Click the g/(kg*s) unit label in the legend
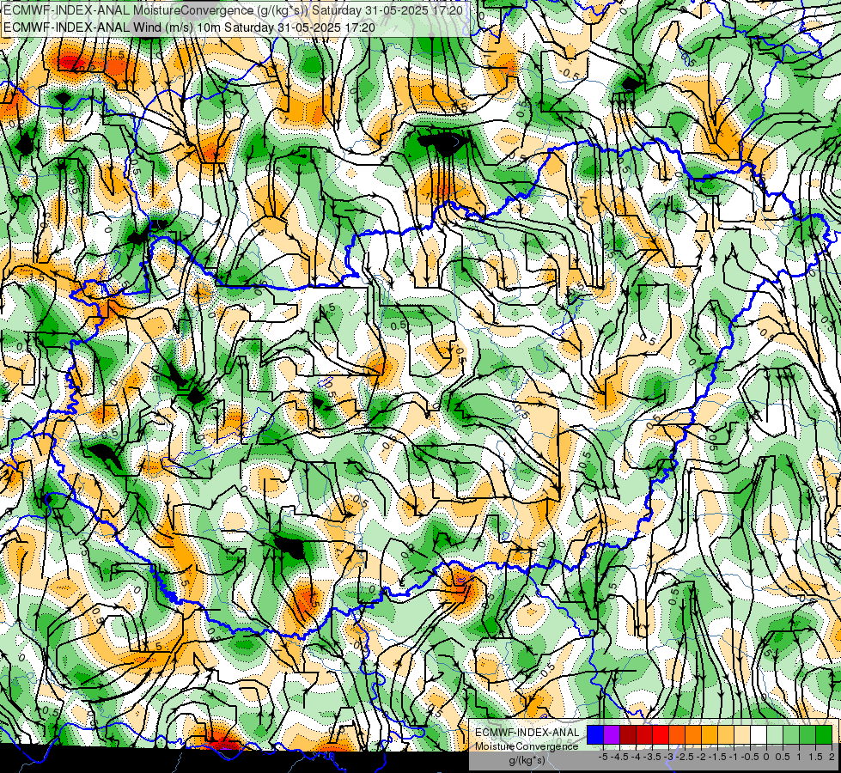The image size is (841, 773). tap(527, 760)
